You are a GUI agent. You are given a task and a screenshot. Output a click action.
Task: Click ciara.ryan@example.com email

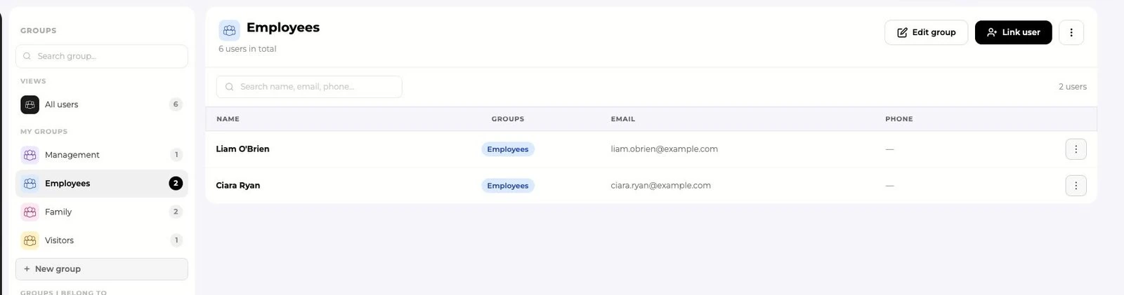pyautogui.click(x=660, y=186)
